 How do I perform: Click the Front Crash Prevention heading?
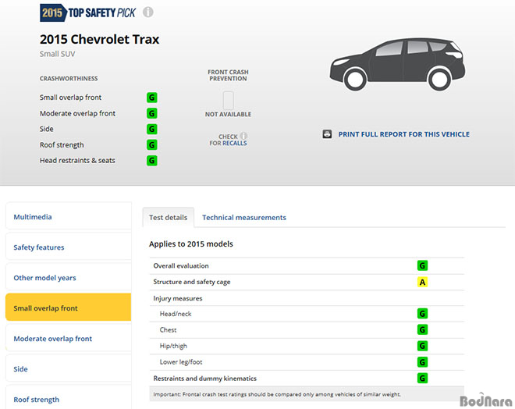click(x=229, y=75)
